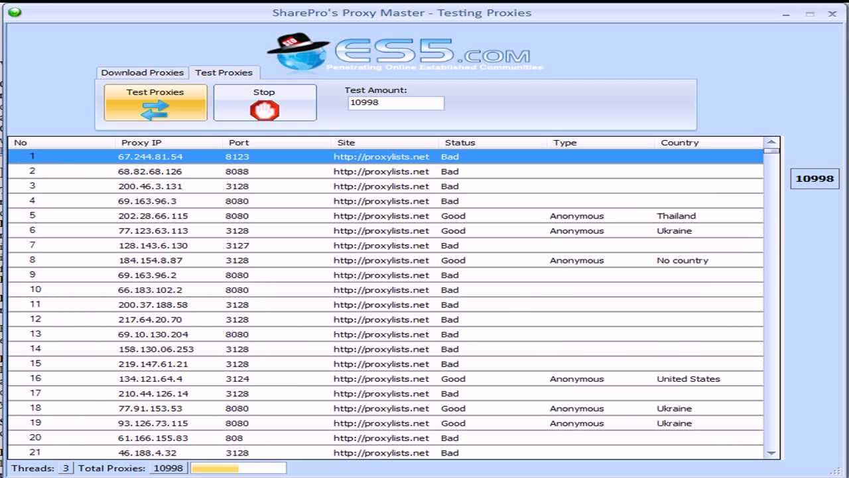849x478 pixels.
Task: Click port 808 cell
Action: click(234, 438)
